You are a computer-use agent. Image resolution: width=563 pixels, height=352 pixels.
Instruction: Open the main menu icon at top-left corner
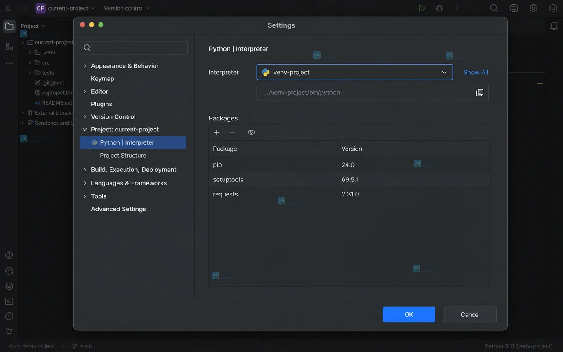(x=8, y=8)
